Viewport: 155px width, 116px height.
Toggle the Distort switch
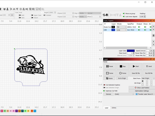click(32, 18)
